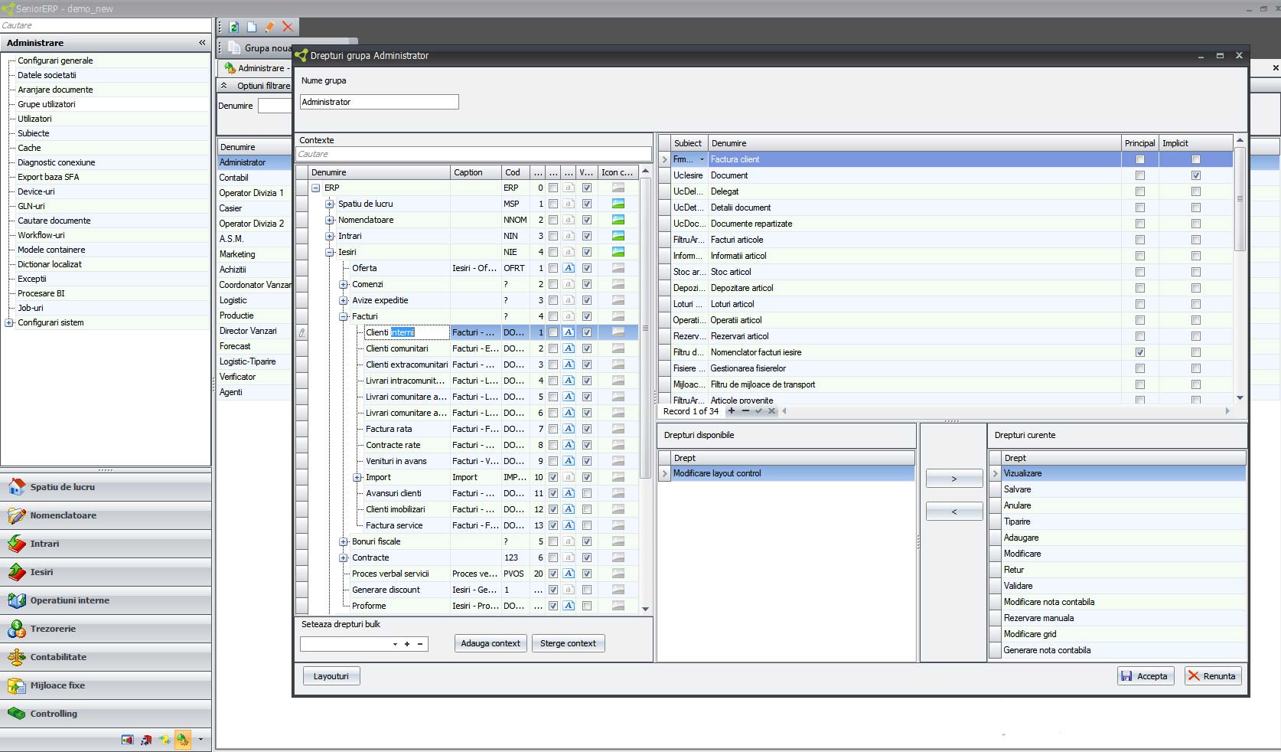Open Grupe utilizatori in the Administrare menu
Image resolution: width=1281 pixels, height=752 pixels.
(x=47, y=104)
